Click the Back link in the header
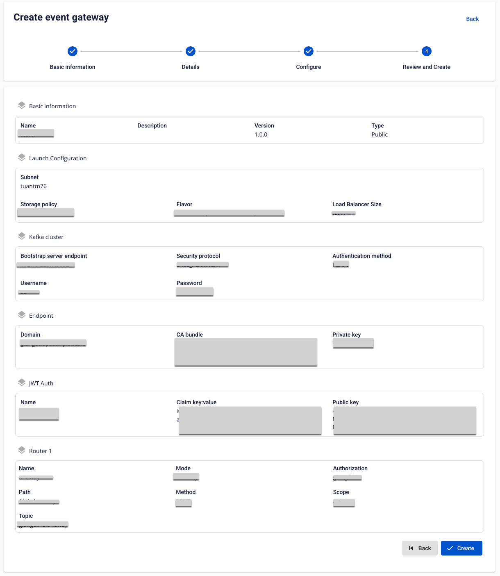The height and width of the screenshot is (576, 500). click(x=472, y=19)
